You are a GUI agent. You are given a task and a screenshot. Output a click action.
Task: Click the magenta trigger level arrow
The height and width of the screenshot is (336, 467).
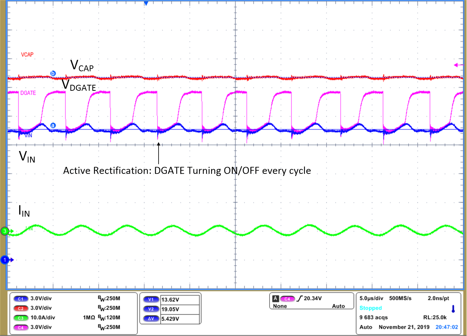click(x=458, y=65)
